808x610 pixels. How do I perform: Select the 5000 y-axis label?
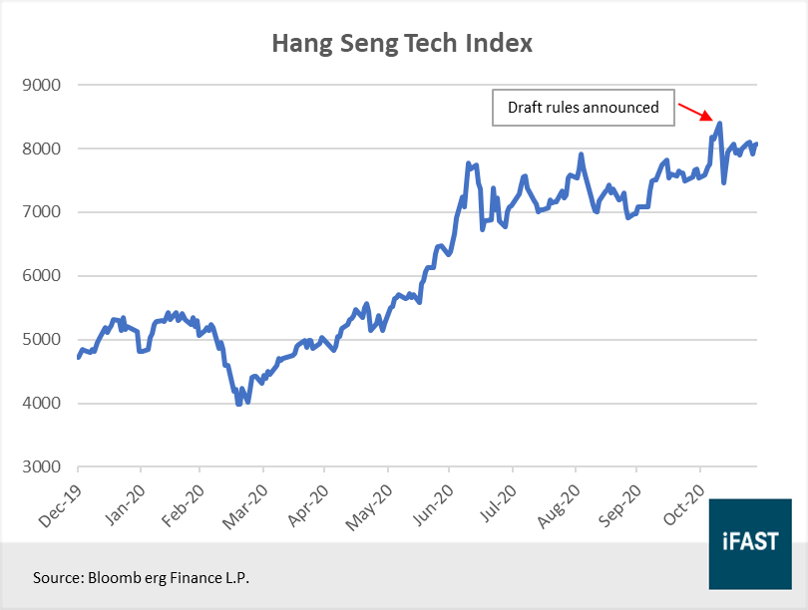click(x=42, y=340)
